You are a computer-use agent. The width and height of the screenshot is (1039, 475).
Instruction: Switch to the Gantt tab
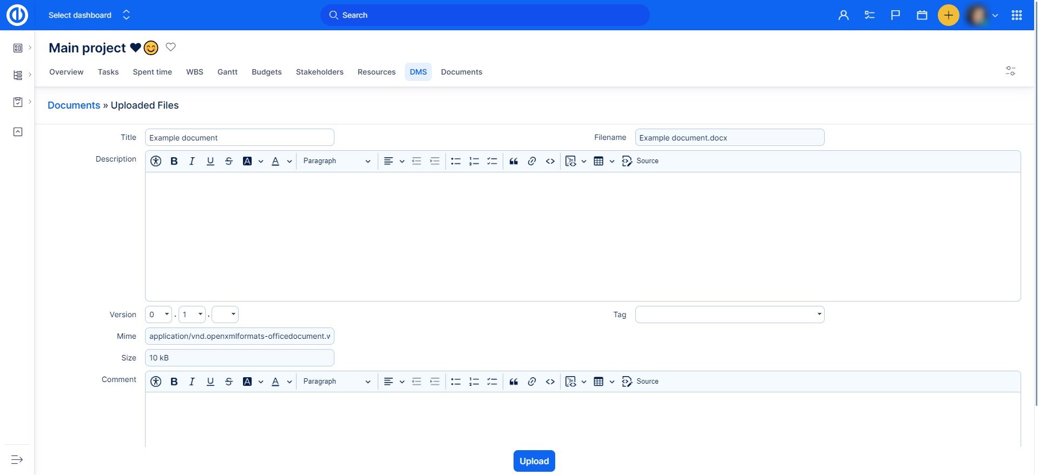click(x=227, y=72)
